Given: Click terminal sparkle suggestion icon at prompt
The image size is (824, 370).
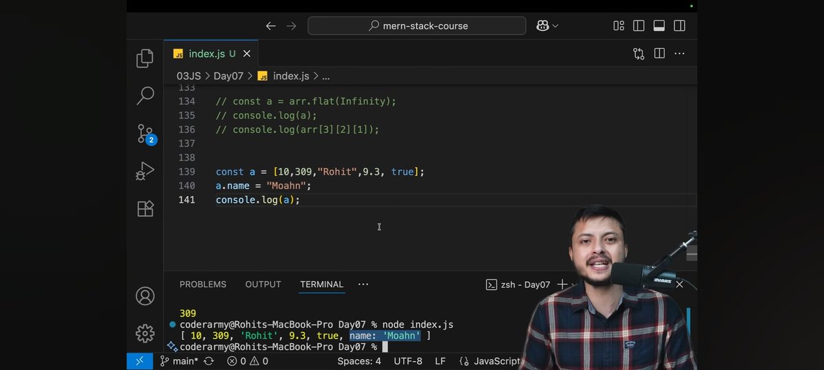Looking at the screenshot, I should tap(172, 347).
